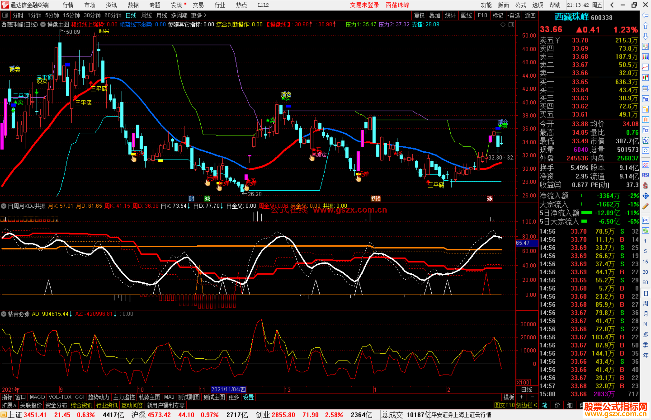
Task: Click the up arrow icon in right sidebar
Action: [x=645, y=26]
